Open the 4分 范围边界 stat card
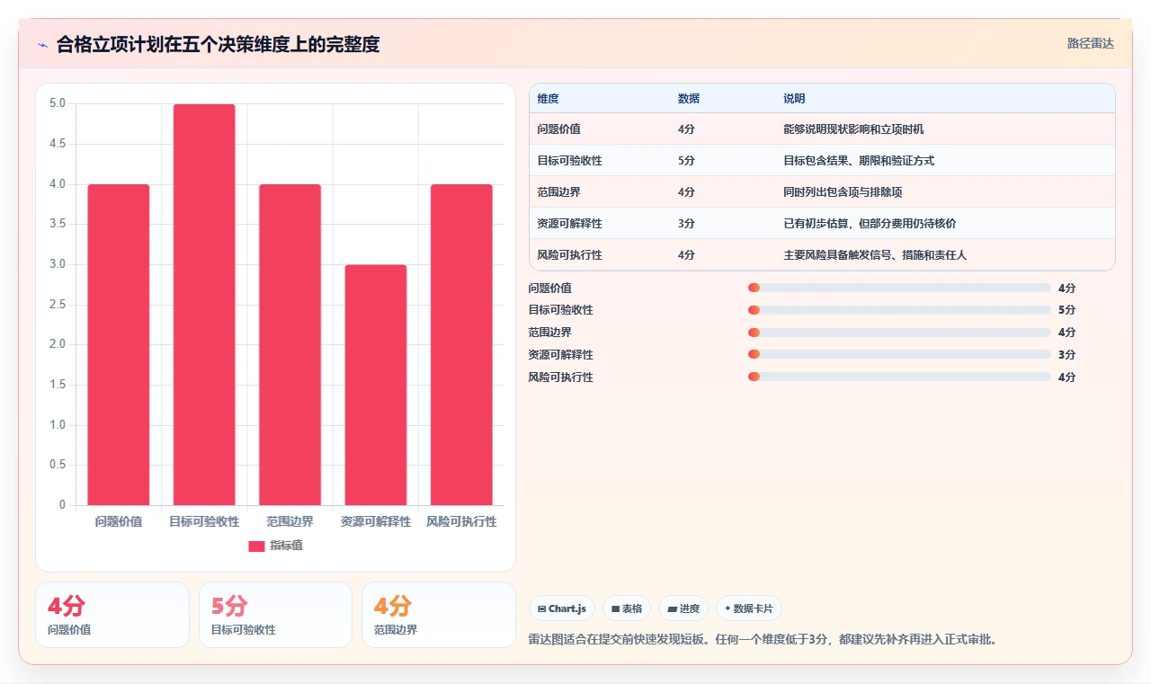The image size is (1151, 684). point(439,615)
